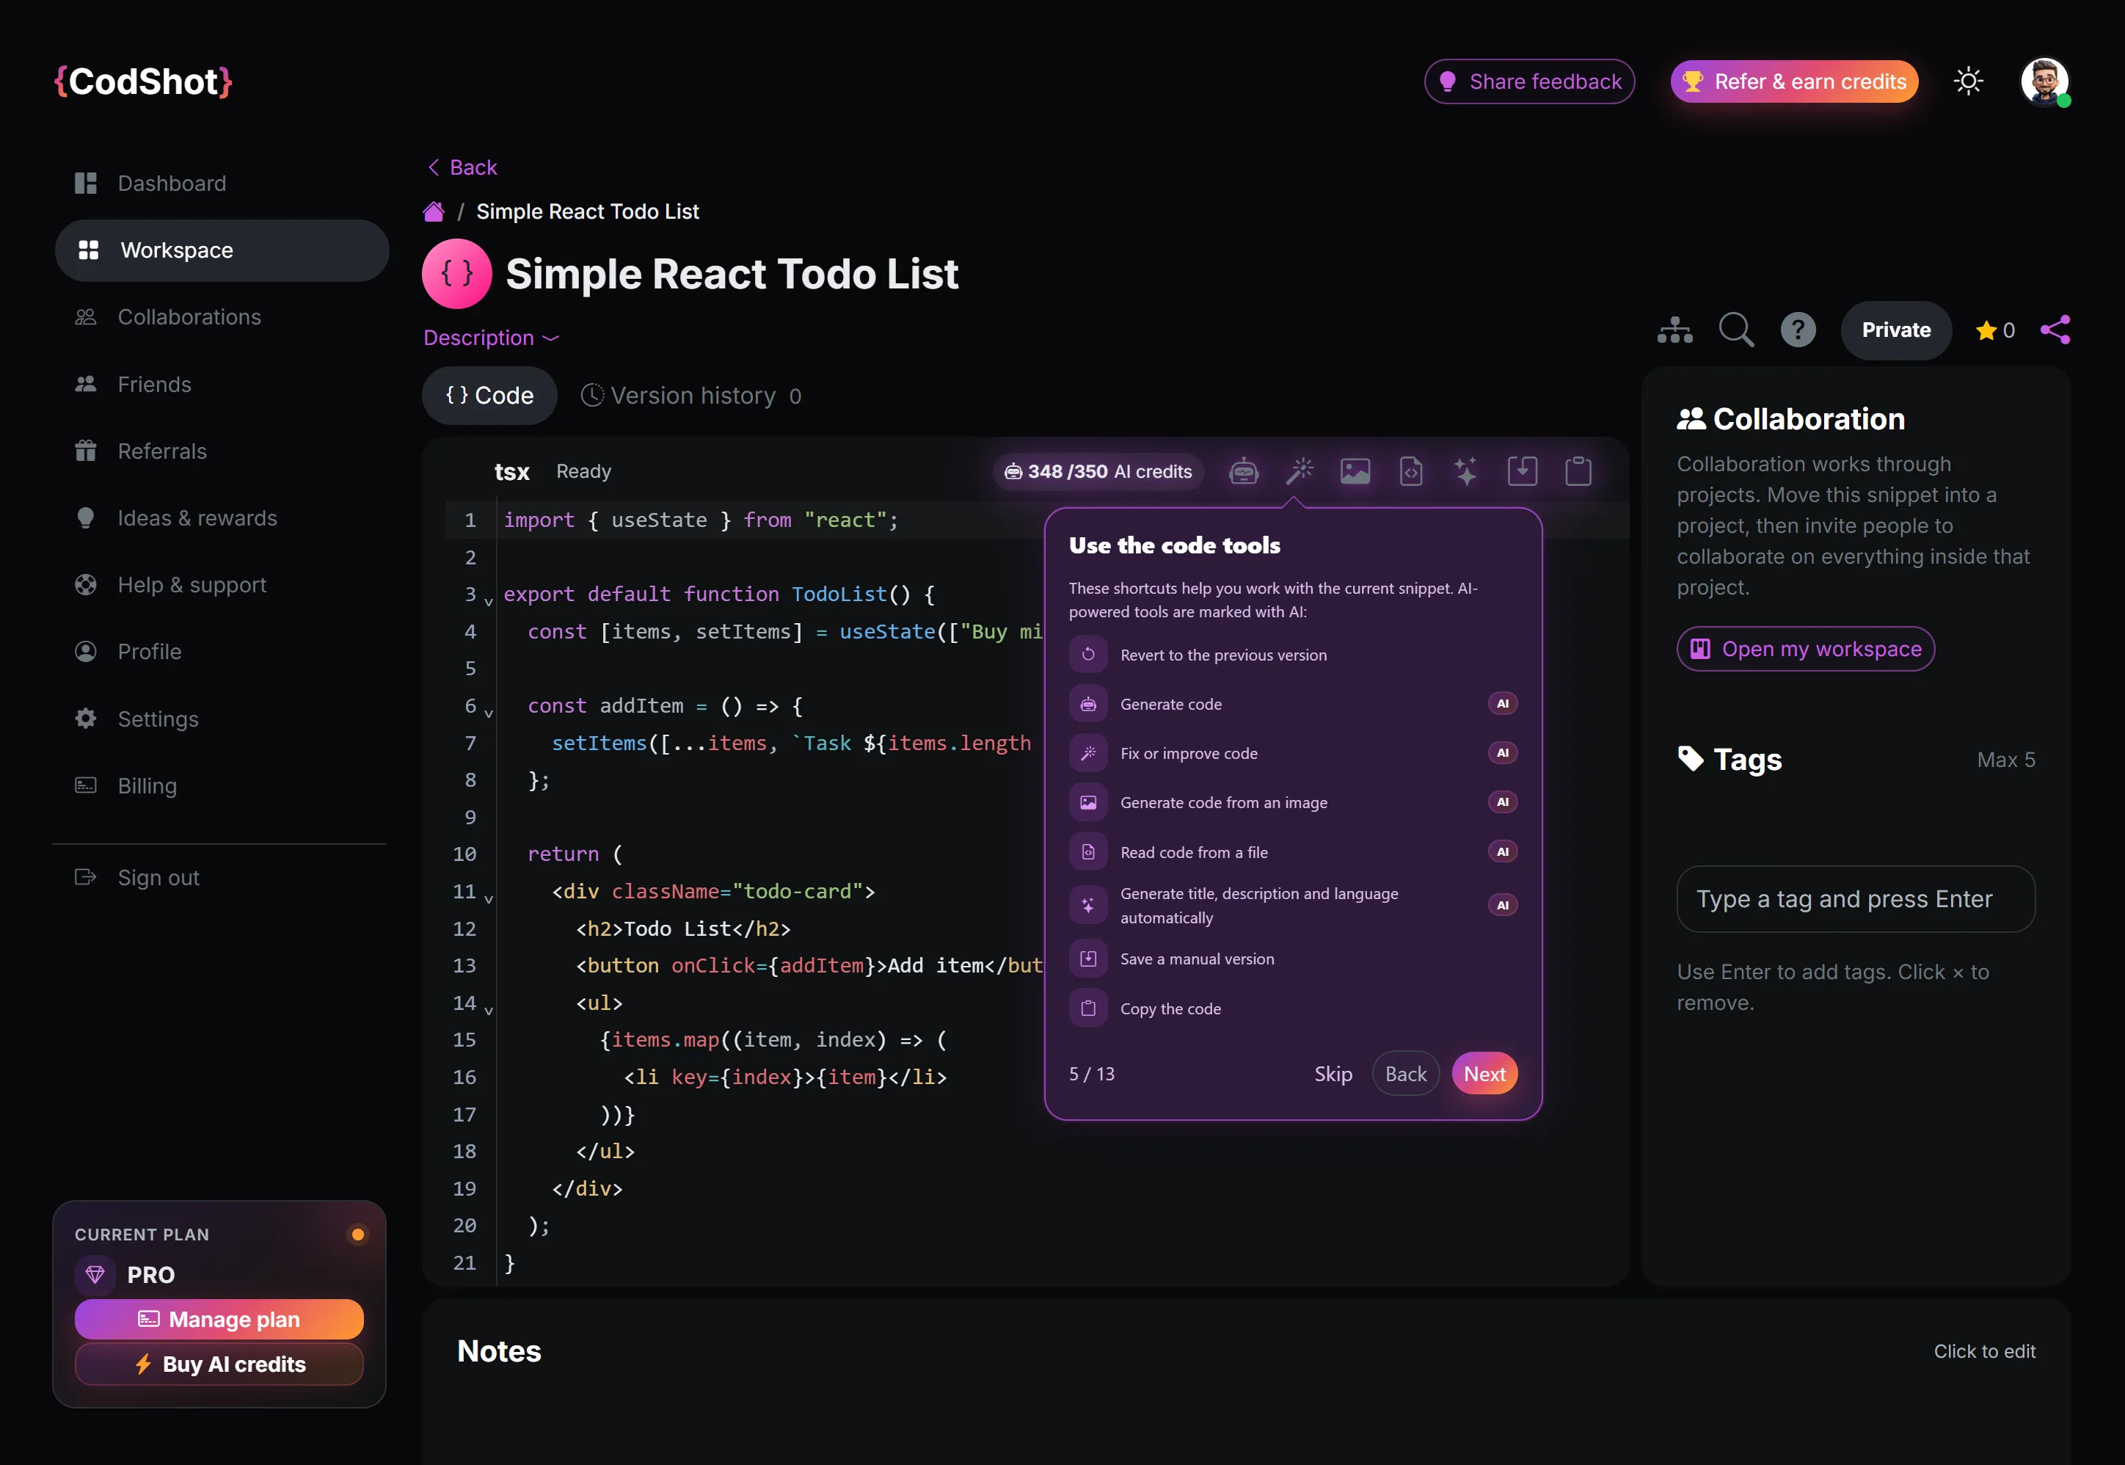Click the read code from file toolbar icon
Viewport: 2125px width, 1465px height.
coord(1411,472)
